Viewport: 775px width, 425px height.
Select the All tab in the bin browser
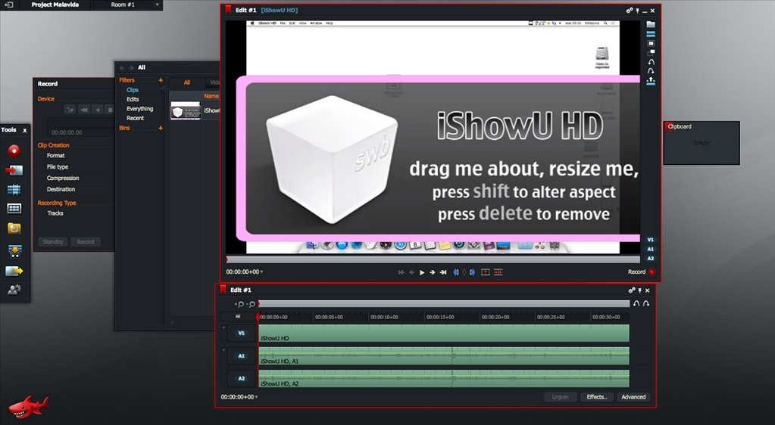[187, 82]
